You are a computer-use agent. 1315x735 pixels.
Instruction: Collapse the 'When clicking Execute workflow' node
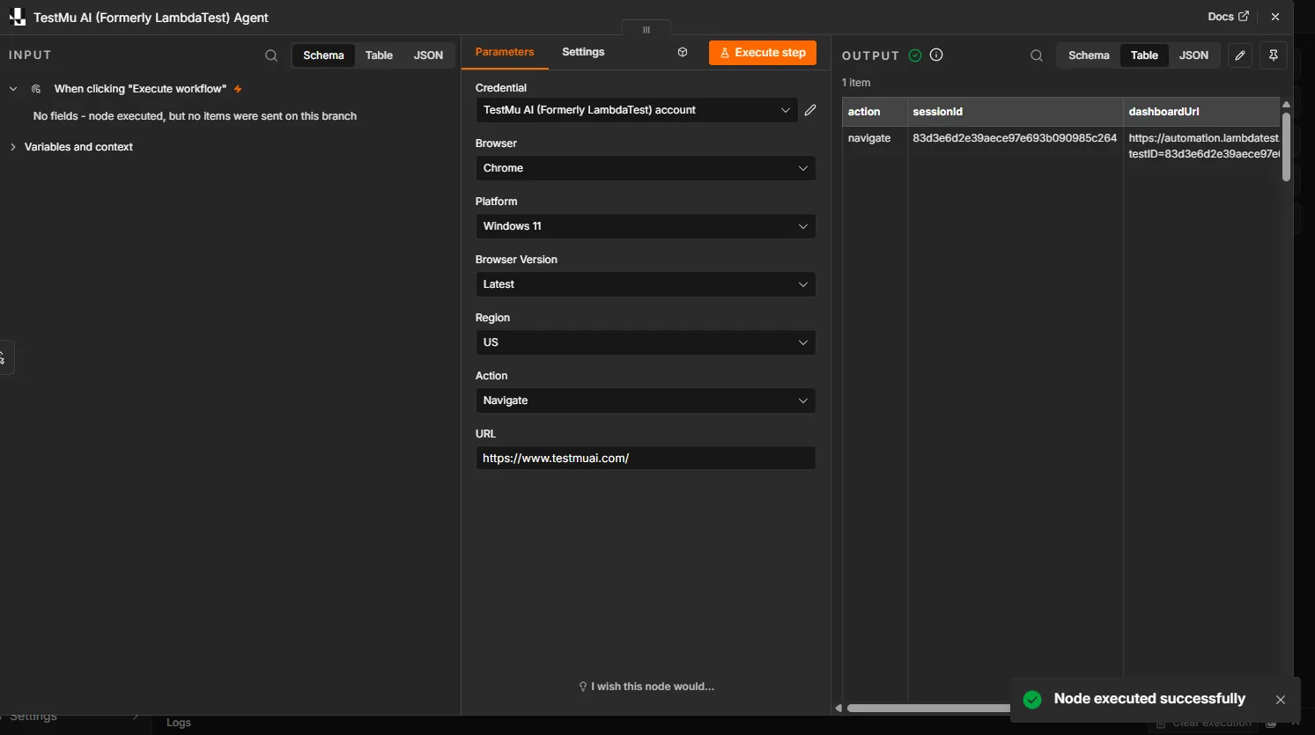click(x=13, y=89)
